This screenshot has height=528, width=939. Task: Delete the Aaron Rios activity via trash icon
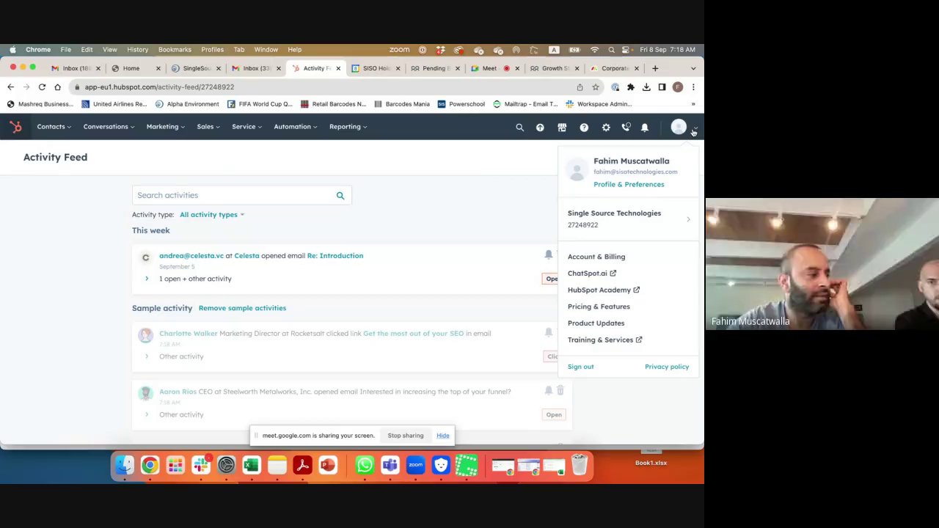pos(560,391)
